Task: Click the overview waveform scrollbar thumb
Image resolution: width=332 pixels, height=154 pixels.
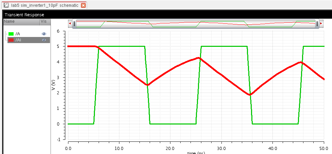Action: 196,24
